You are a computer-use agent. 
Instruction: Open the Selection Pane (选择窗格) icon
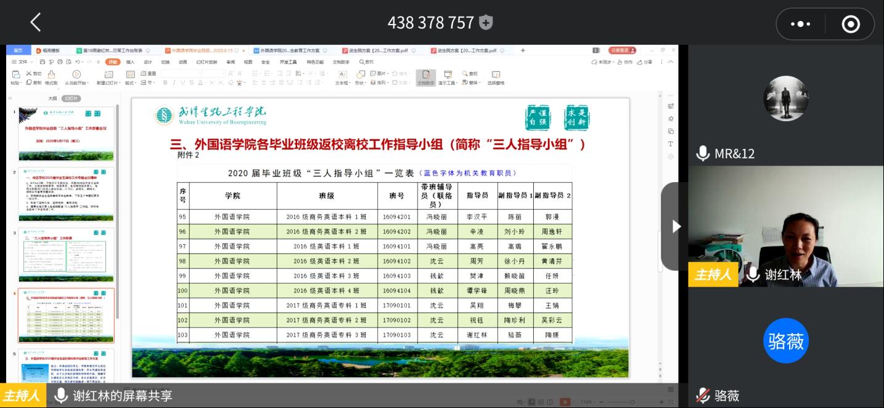pyautogui.click(x=496, y=76)
